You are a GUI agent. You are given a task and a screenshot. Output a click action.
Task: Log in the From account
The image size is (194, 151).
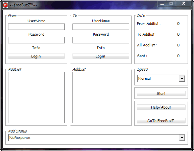[x=36, y=56]
